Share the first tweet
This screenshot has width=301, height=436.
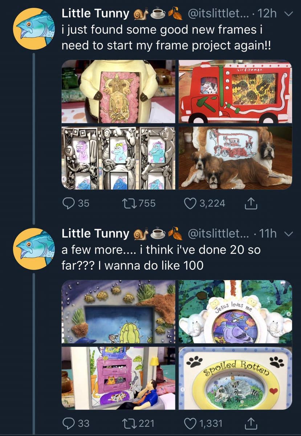(251, 204)
